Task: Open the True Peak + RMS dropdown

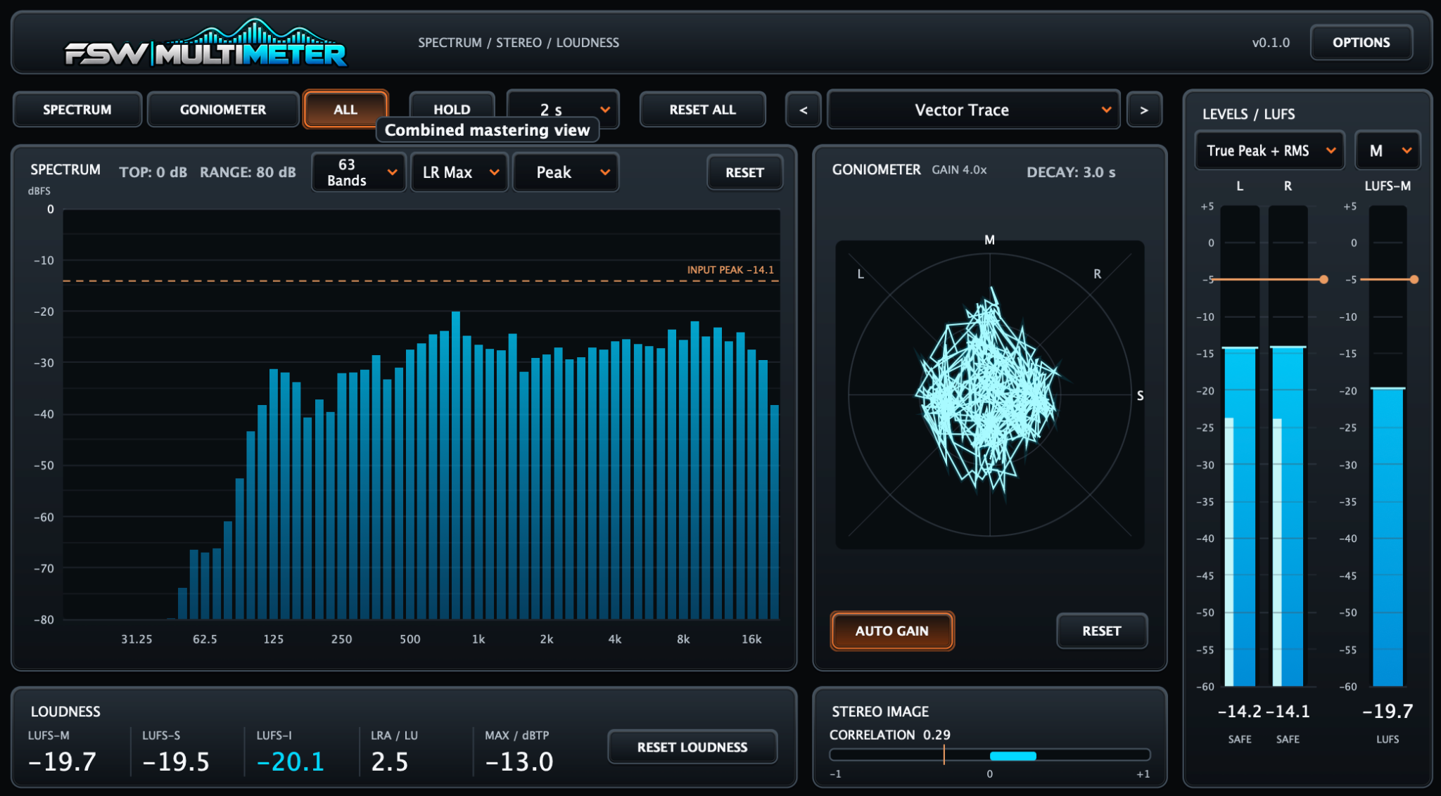Action: (1270, 150)
